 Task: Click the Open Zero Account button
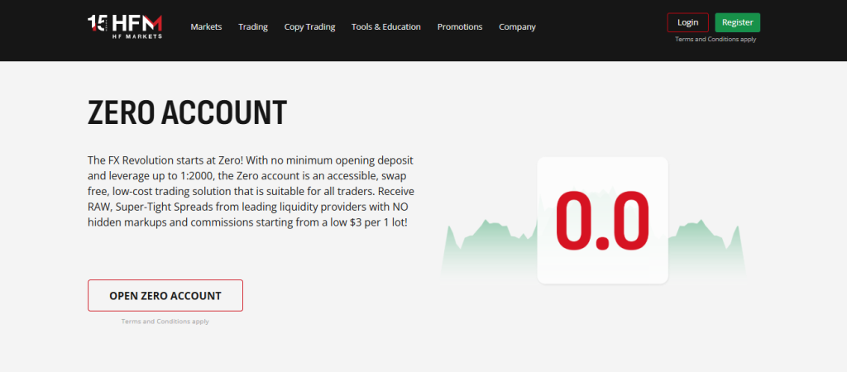(x=165, y=295)
